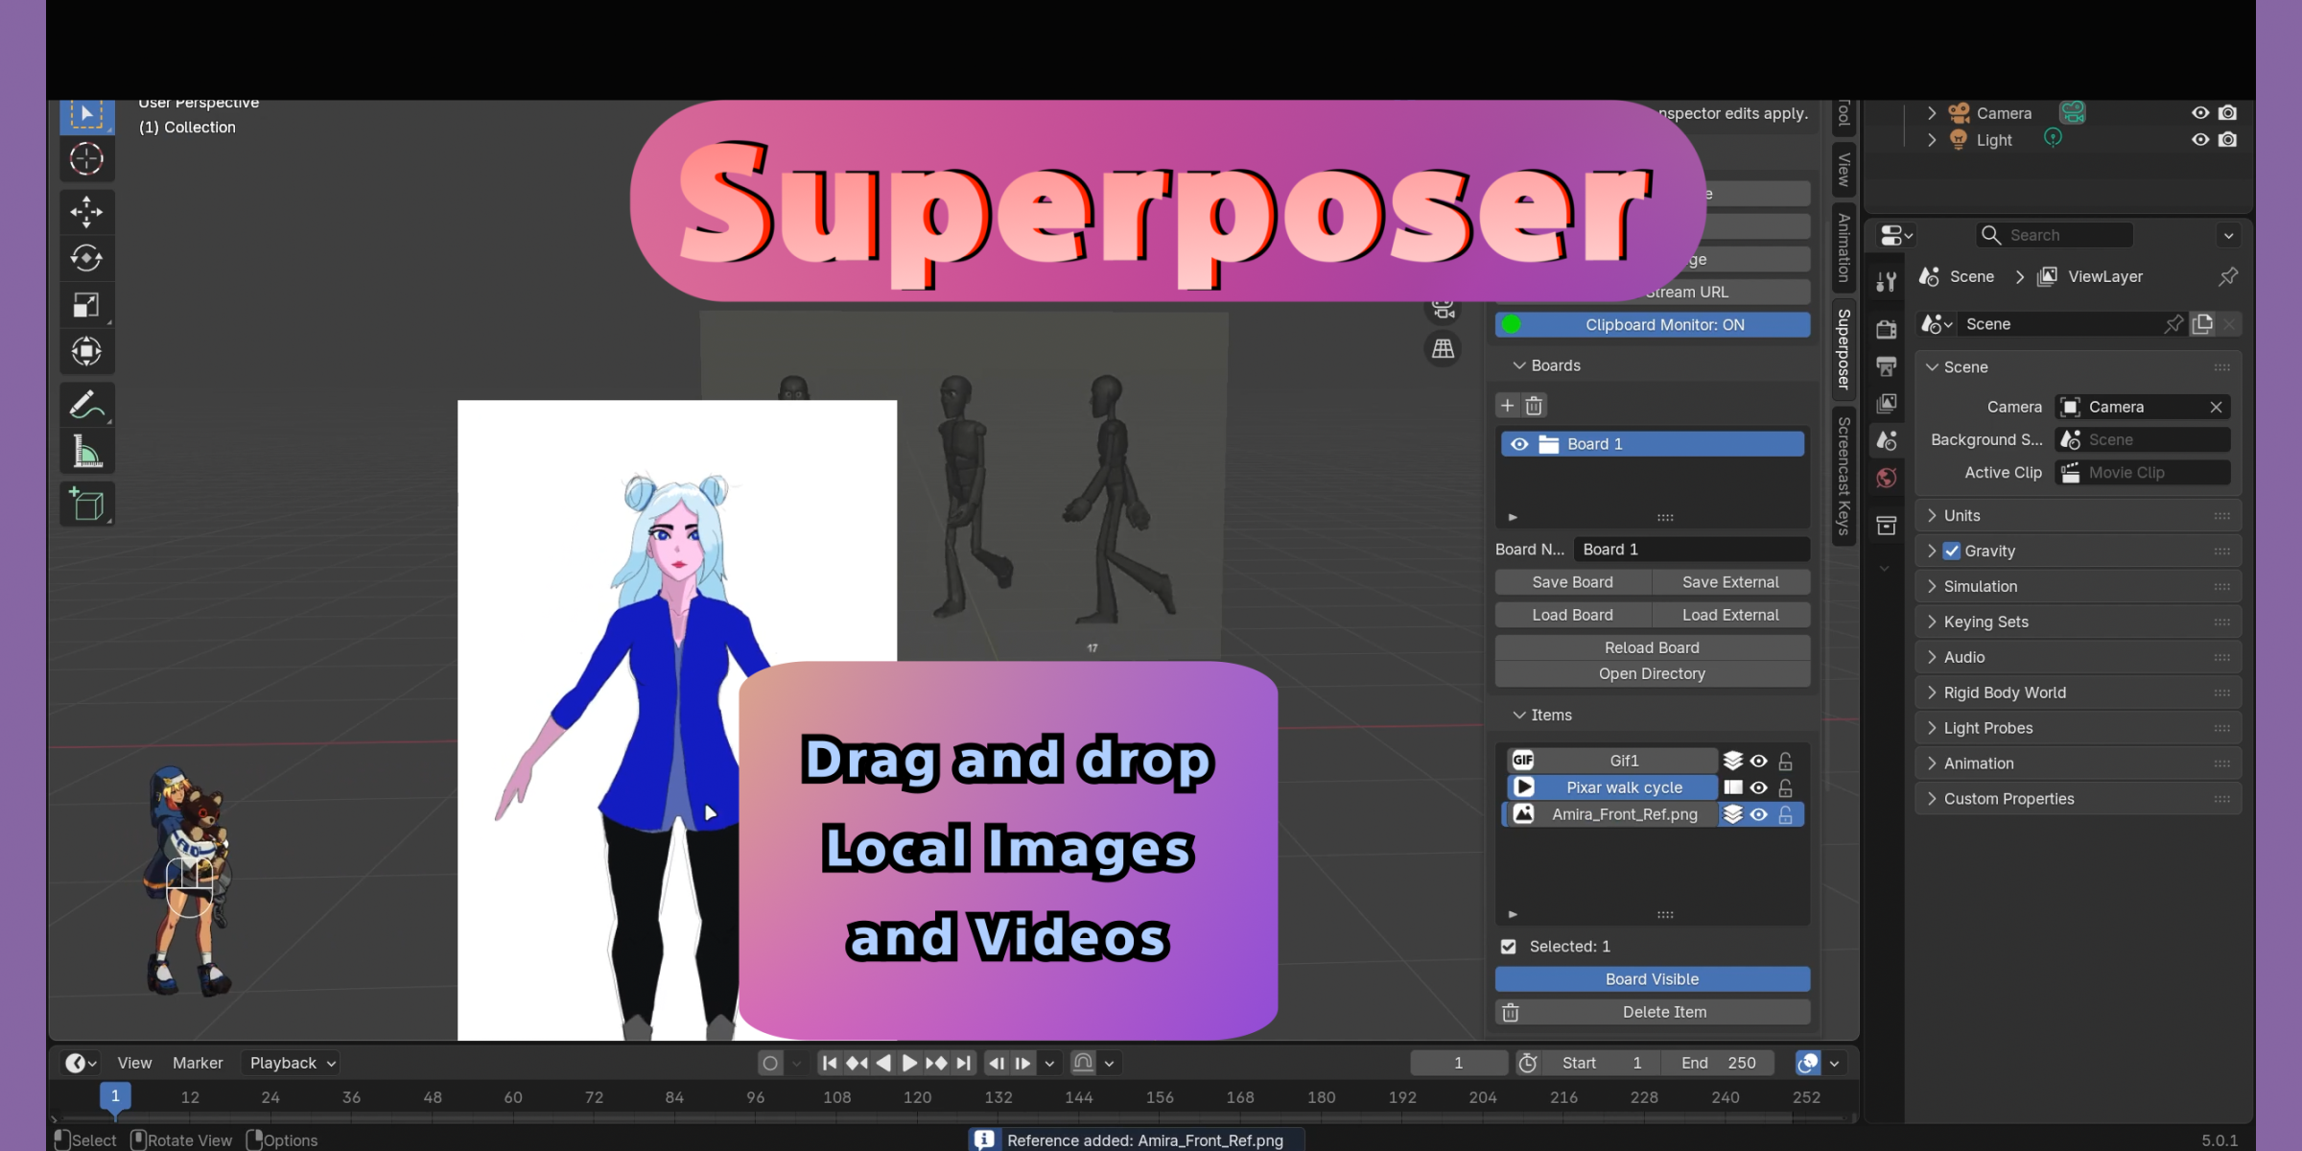Open the timeline View menu
Image resolution: width=2302 pixels, height=1151 pixels.
(134, 1063)
